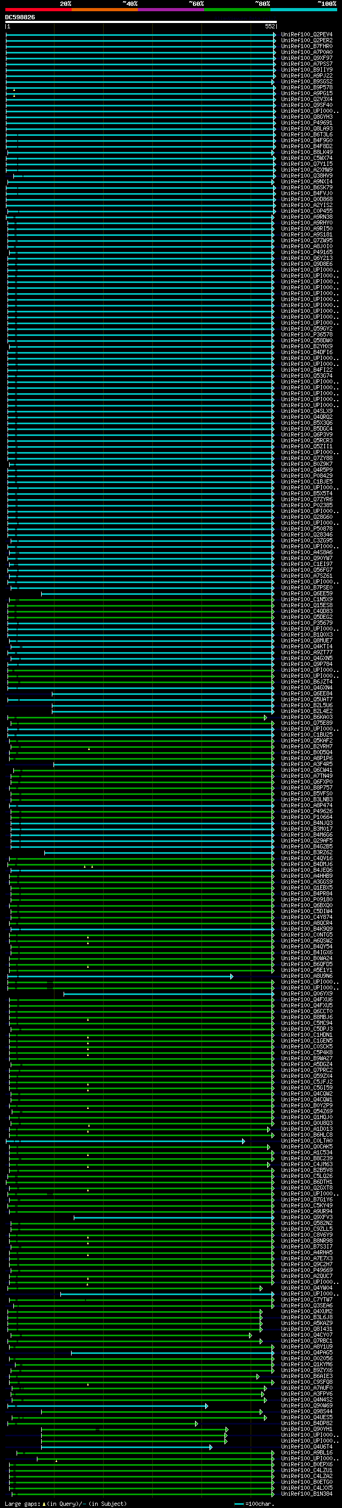Select the UniRef100_B1N384 label

[x=307, y=1494]
